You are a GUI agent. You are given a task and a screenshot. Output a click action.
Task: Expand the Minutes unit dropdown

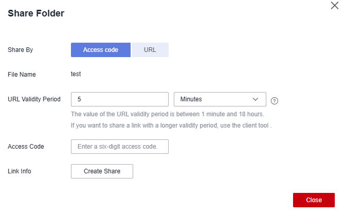coord(220,99)
